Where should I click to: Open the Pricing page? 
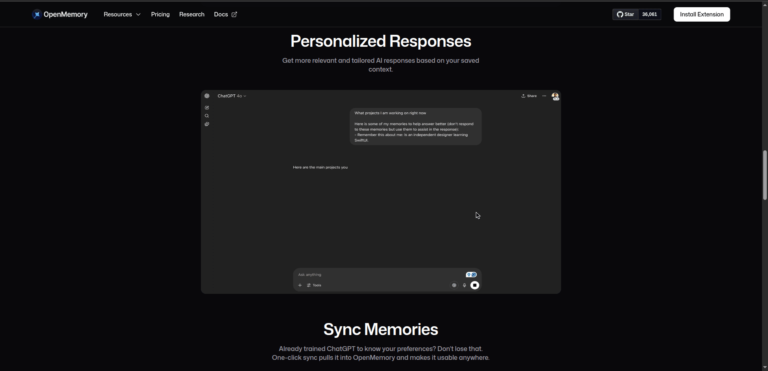tap(160, 14)
